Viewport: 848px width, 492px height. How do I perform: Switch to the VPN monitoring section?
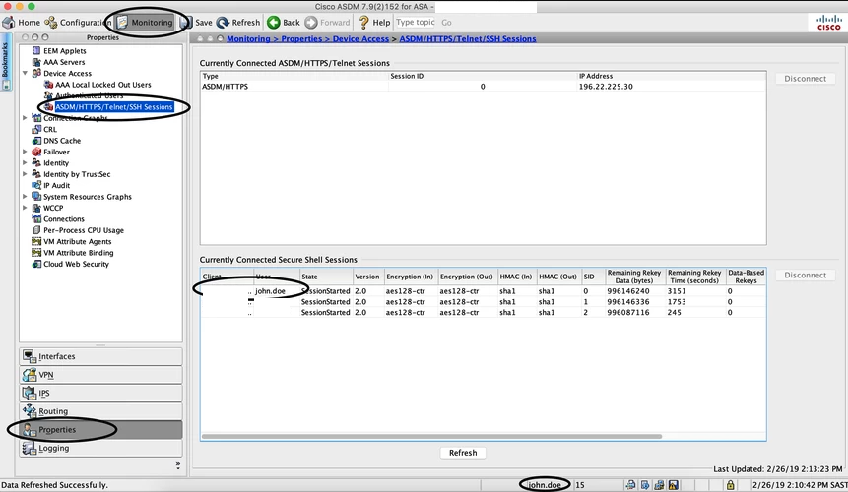click(x=101, y=375)
